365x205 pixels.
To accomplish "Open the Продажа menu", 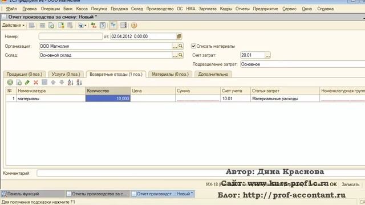I will click(119, 9).
